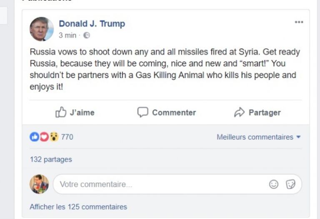Open Donald J. Trump's profile name link

tap(92, 24)
